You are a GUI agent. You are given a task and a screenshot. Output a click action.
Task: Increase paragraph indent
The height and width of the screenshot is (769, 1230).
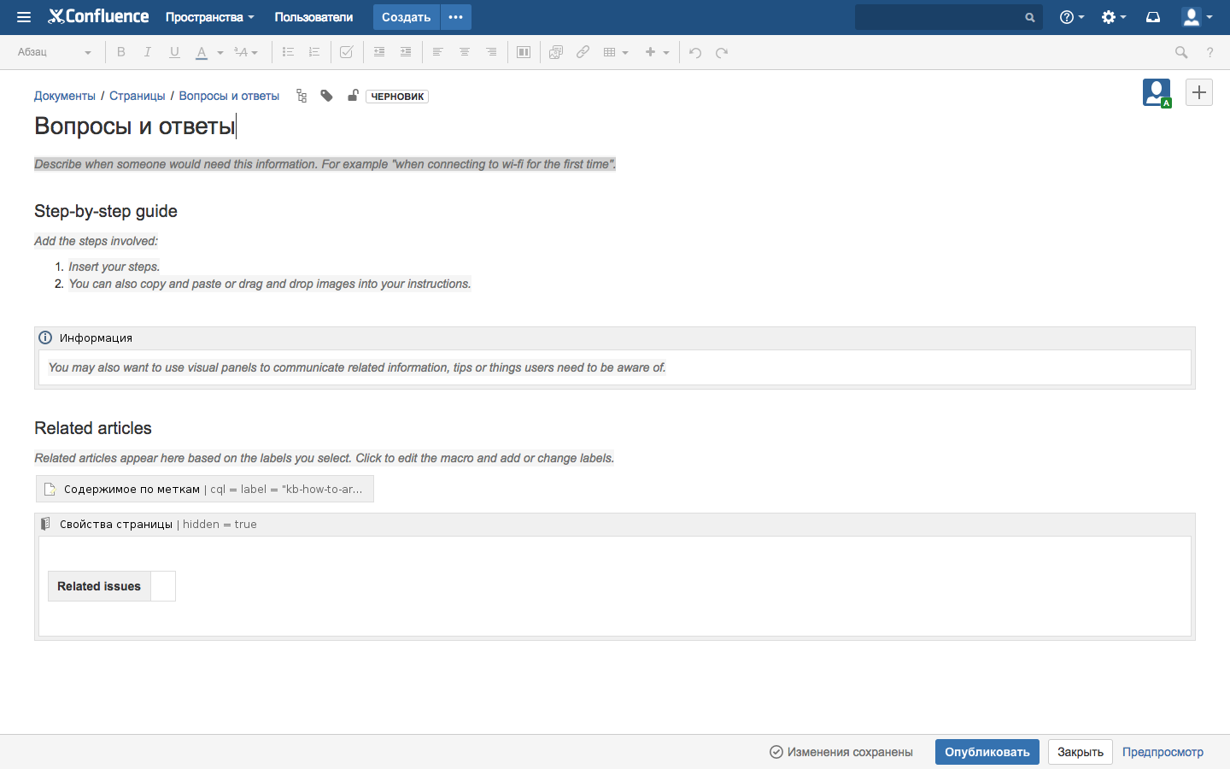coord(406,52)
